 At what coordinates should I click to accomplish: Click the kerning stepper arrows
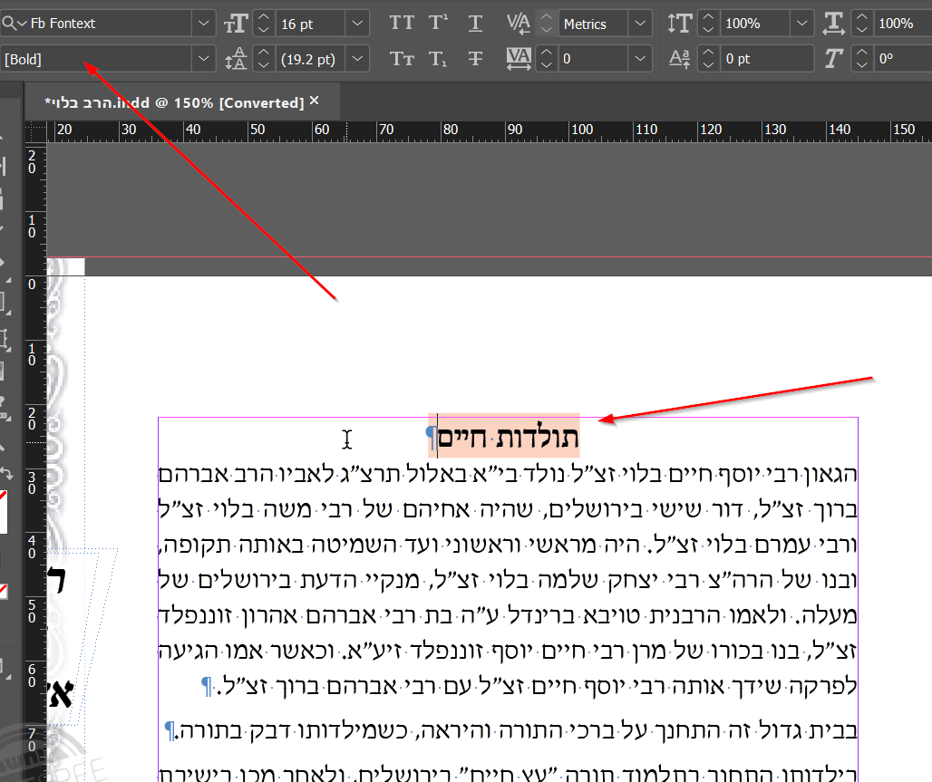tap(547, 24)
